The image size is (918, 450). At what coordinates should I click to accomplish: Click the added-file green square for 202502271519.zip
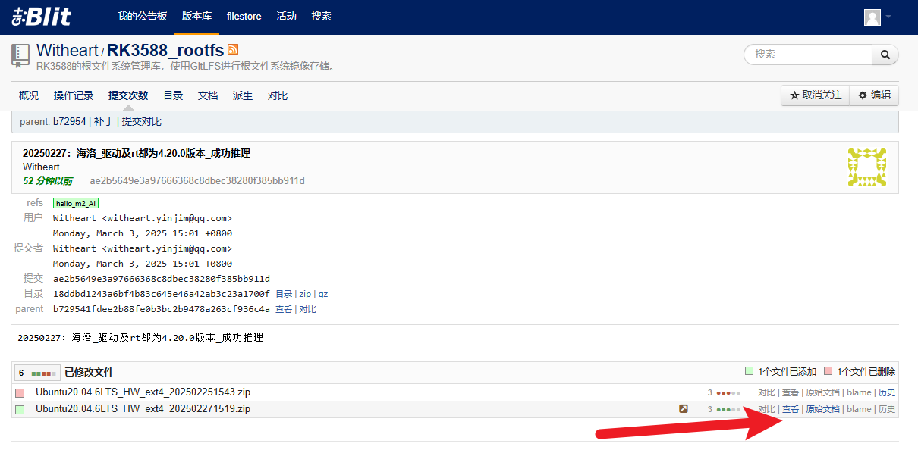pyautogui.click(x=20, y=409)
